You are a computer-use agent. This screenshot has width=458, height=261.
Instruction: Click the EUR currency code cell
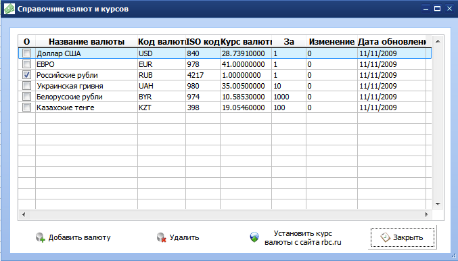tap(161, 64)
